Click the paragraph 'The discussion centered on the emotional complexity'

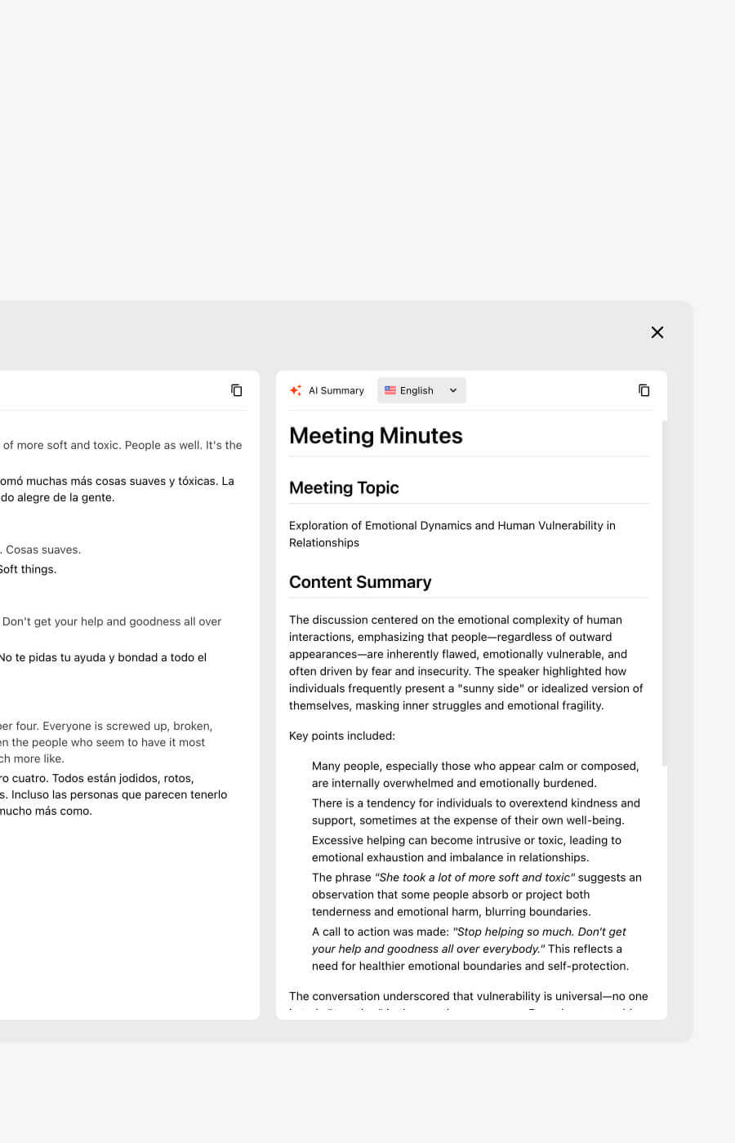tap(465, 663)
